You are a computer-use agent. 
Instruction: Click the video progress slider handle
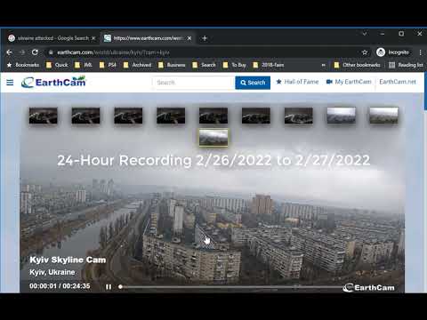(x=120, y=286)
